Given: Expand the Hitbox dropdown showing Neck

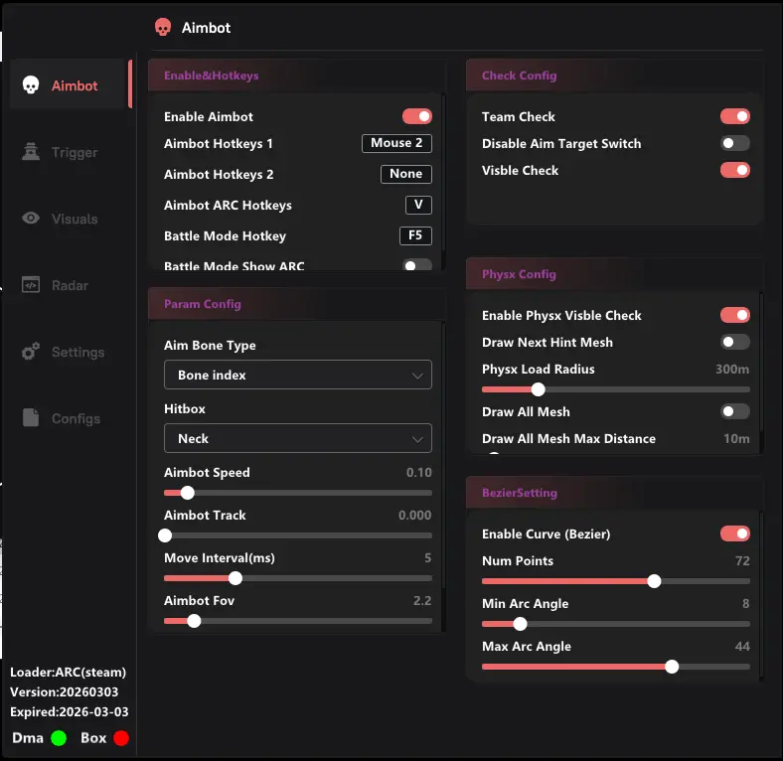Looking at the screenshot, I should coord(297,438).
